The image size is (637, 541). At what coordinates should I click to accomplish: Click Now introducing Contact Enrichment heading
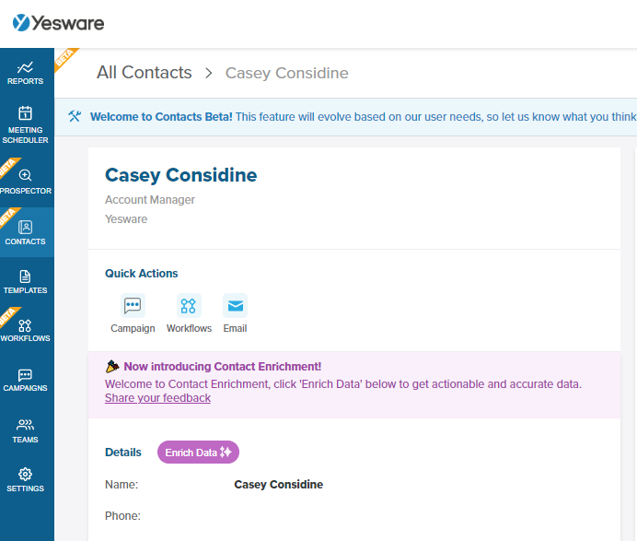click(223, 367)
